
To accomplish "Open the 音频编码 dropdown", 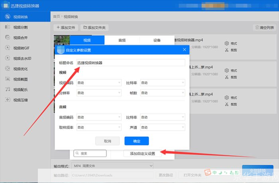I will click(99, 117).
